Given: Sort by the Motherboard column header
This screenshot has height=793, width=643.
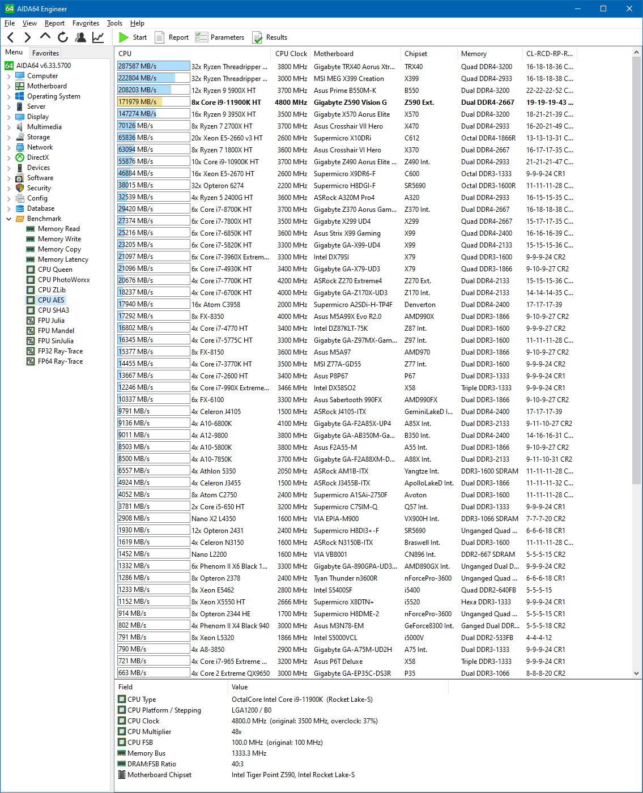Looking at the screenshot, I should [356, 54].
